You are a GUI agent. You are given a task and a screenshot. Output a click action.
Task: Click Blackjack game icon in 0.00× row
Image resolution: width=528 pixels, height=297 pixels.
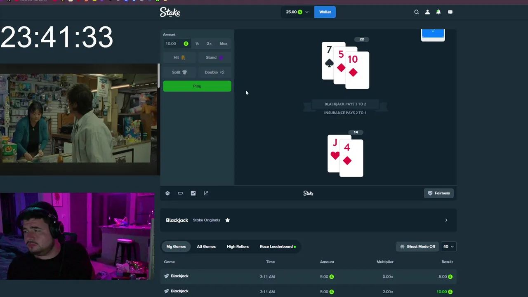167,276
